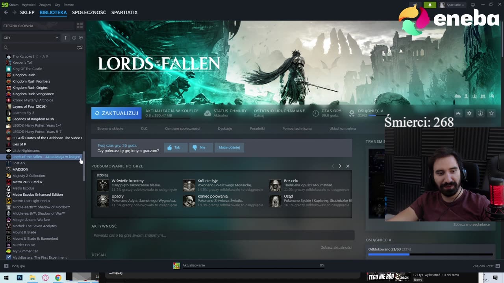
Task: Go back with the left arrow
Action: (6, 13)
